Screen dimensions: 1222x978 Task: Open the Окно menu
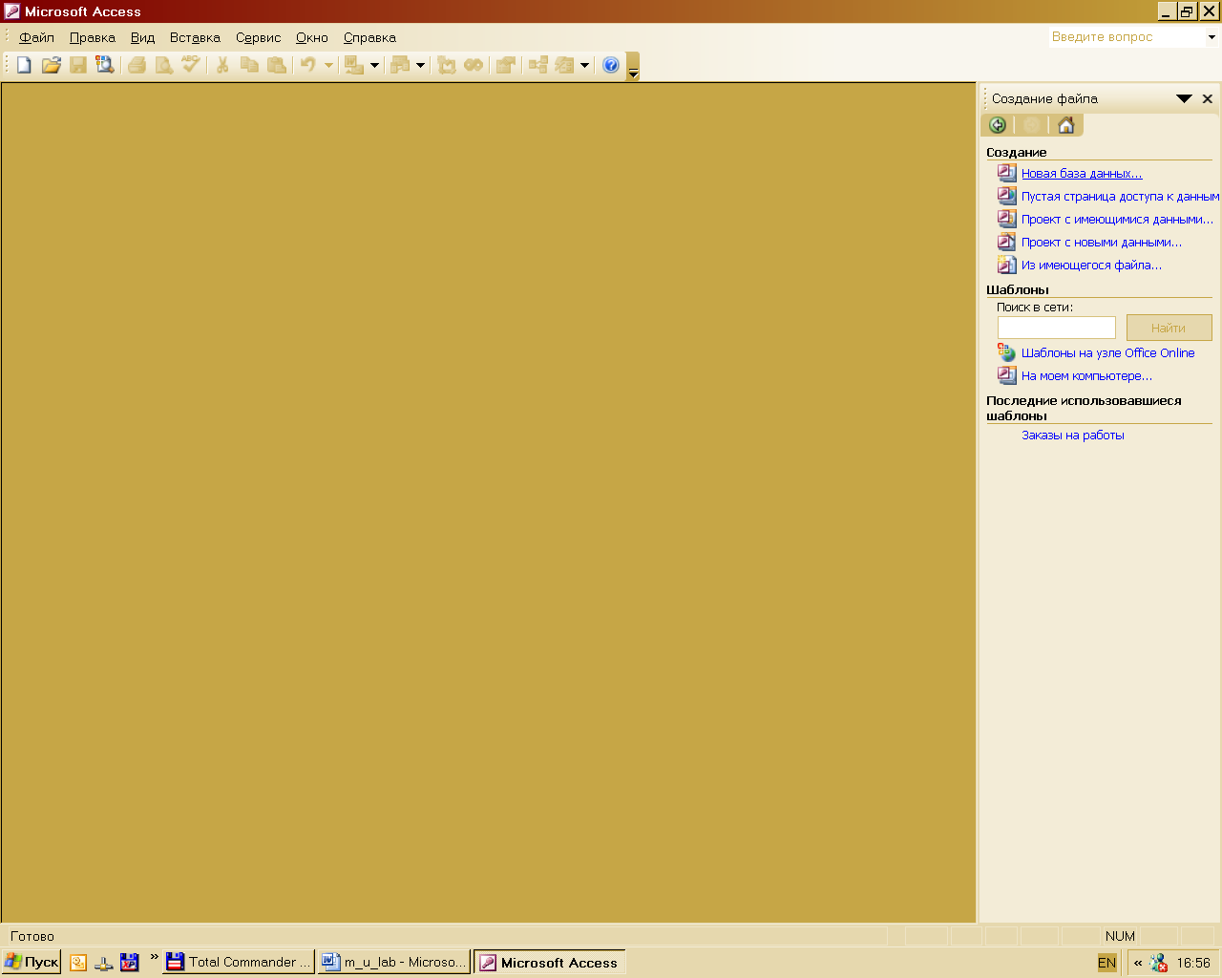coord(312,37)
